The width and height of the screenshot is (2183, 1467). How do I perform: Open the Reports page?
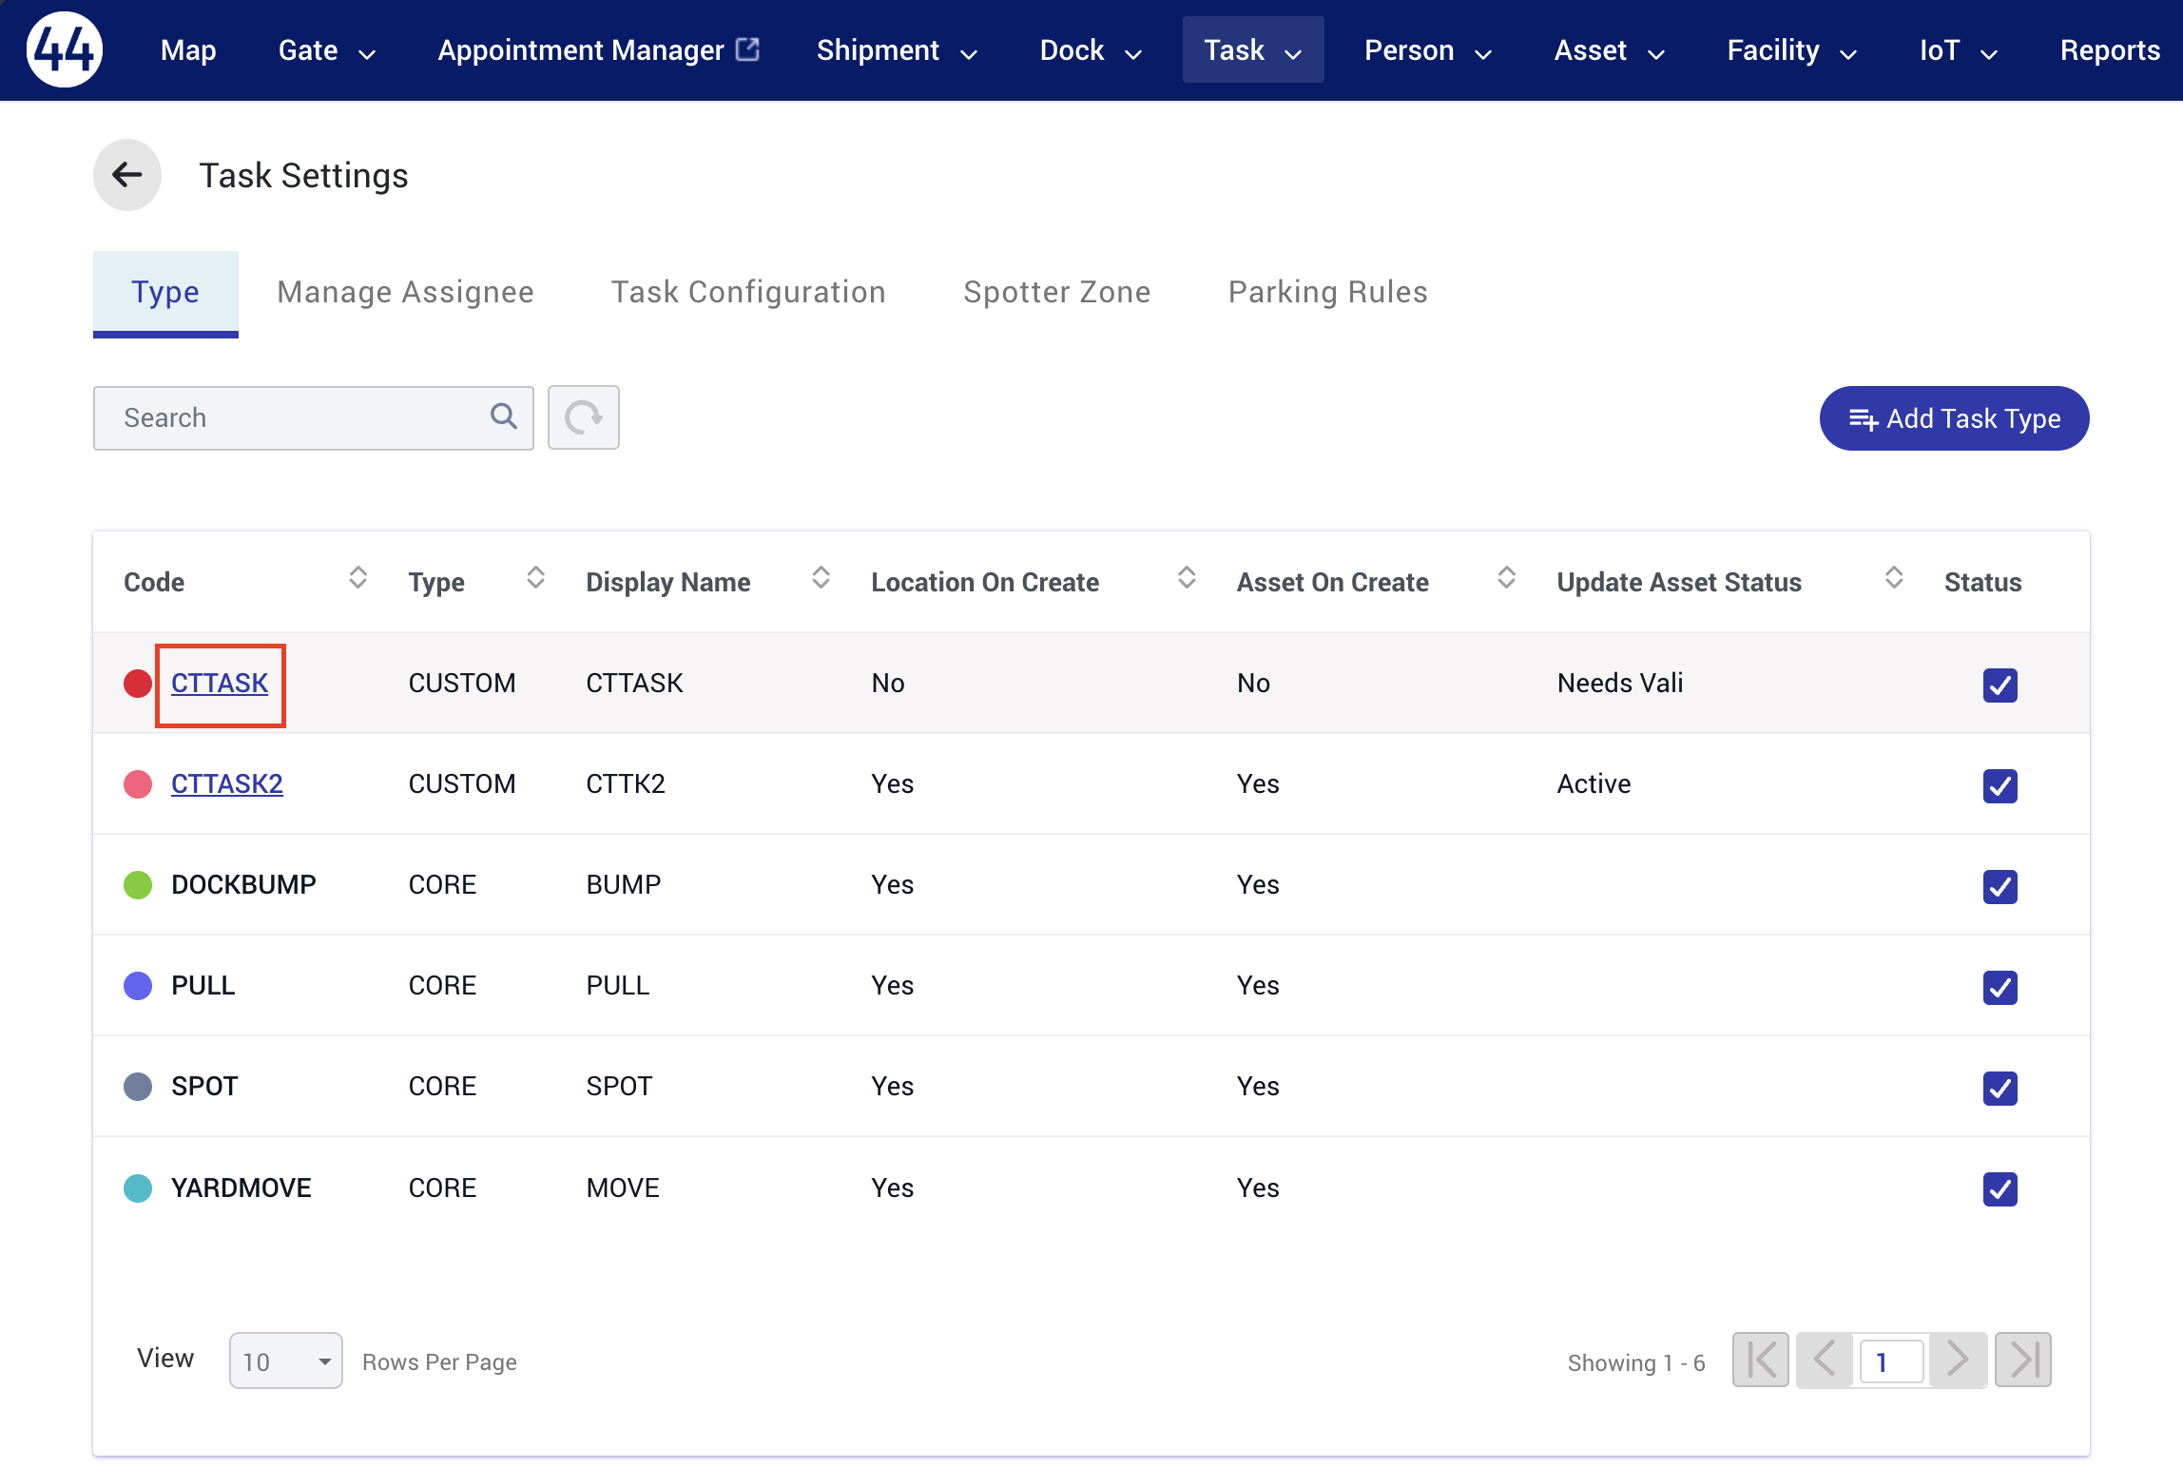(x=2110, y=50)
